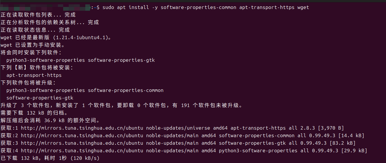
Task: Click the line 正在分析软件包的依赖关系树... 完成
Action: click(50, 22)
